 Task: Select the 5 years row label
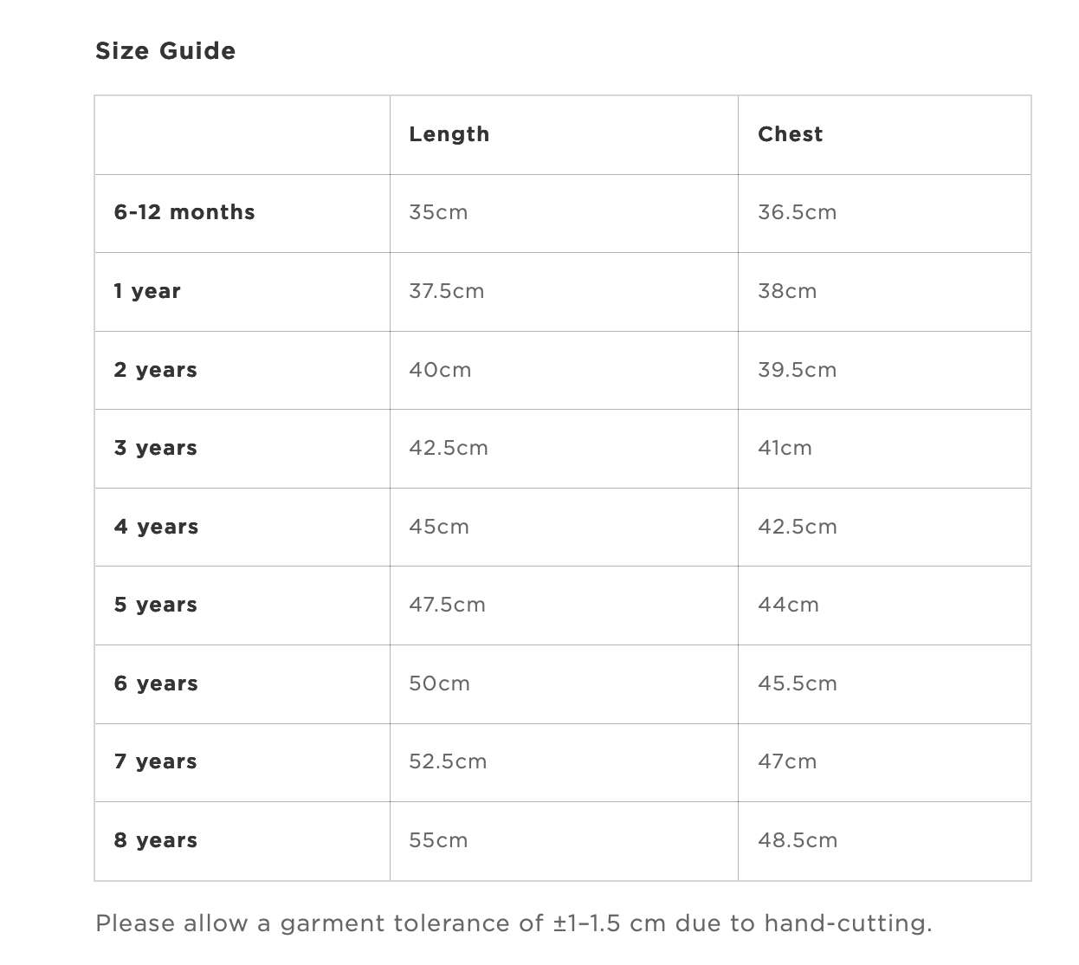point(156,605)
